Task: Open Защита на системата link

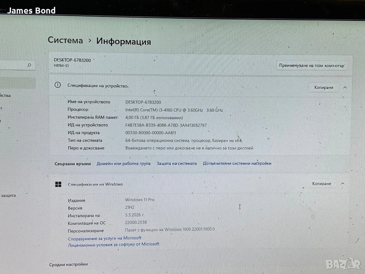Action: (176, 163)
